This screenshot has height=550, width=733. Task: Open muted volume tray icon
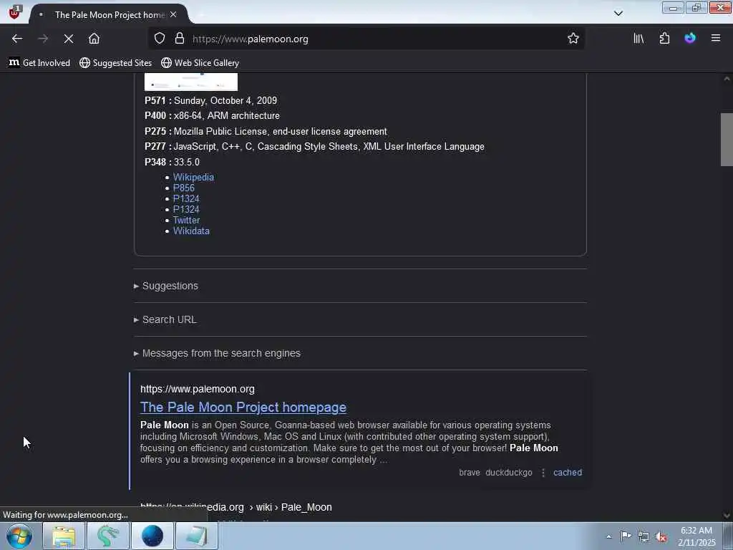tap(661, 537)
